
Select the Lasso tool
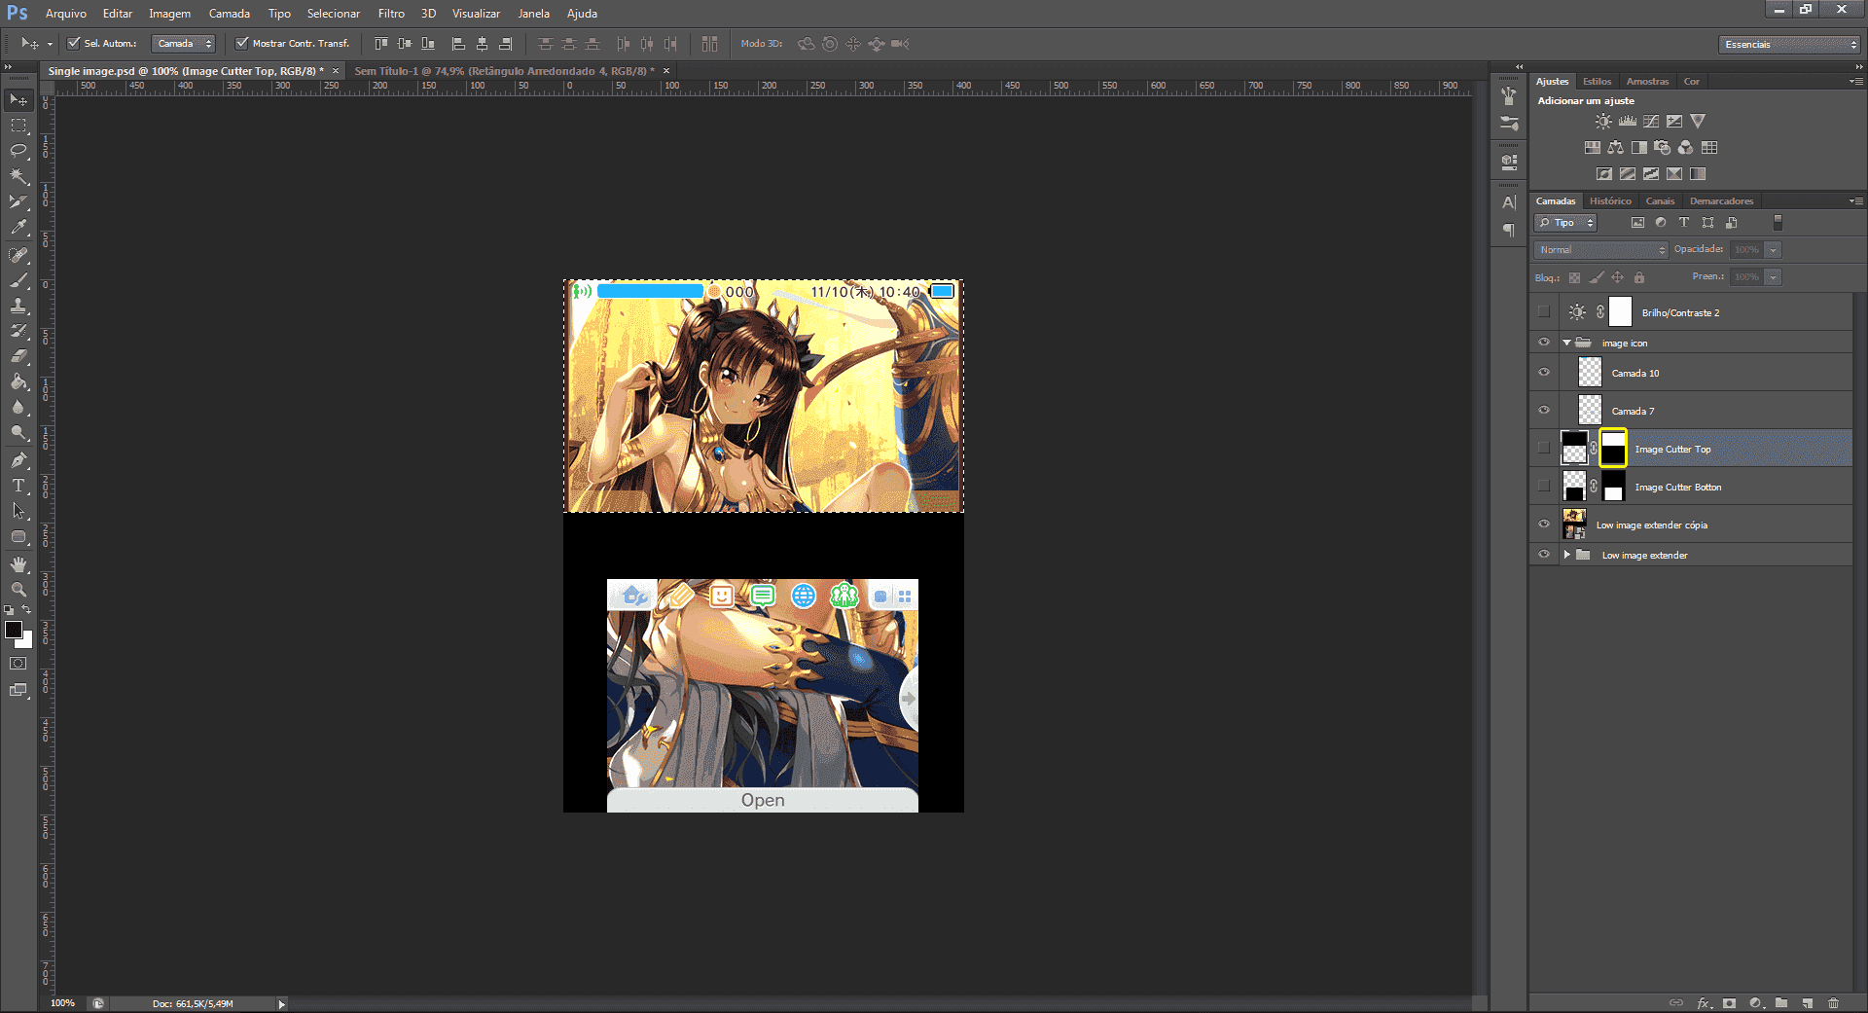(x=18, y=151)
